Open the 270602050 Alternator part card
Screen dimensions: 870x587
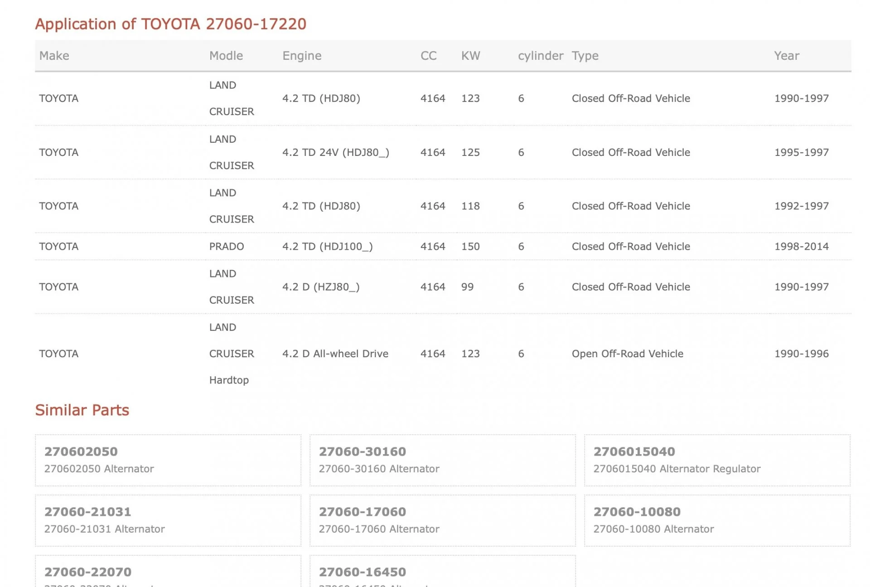coord(81,451)
